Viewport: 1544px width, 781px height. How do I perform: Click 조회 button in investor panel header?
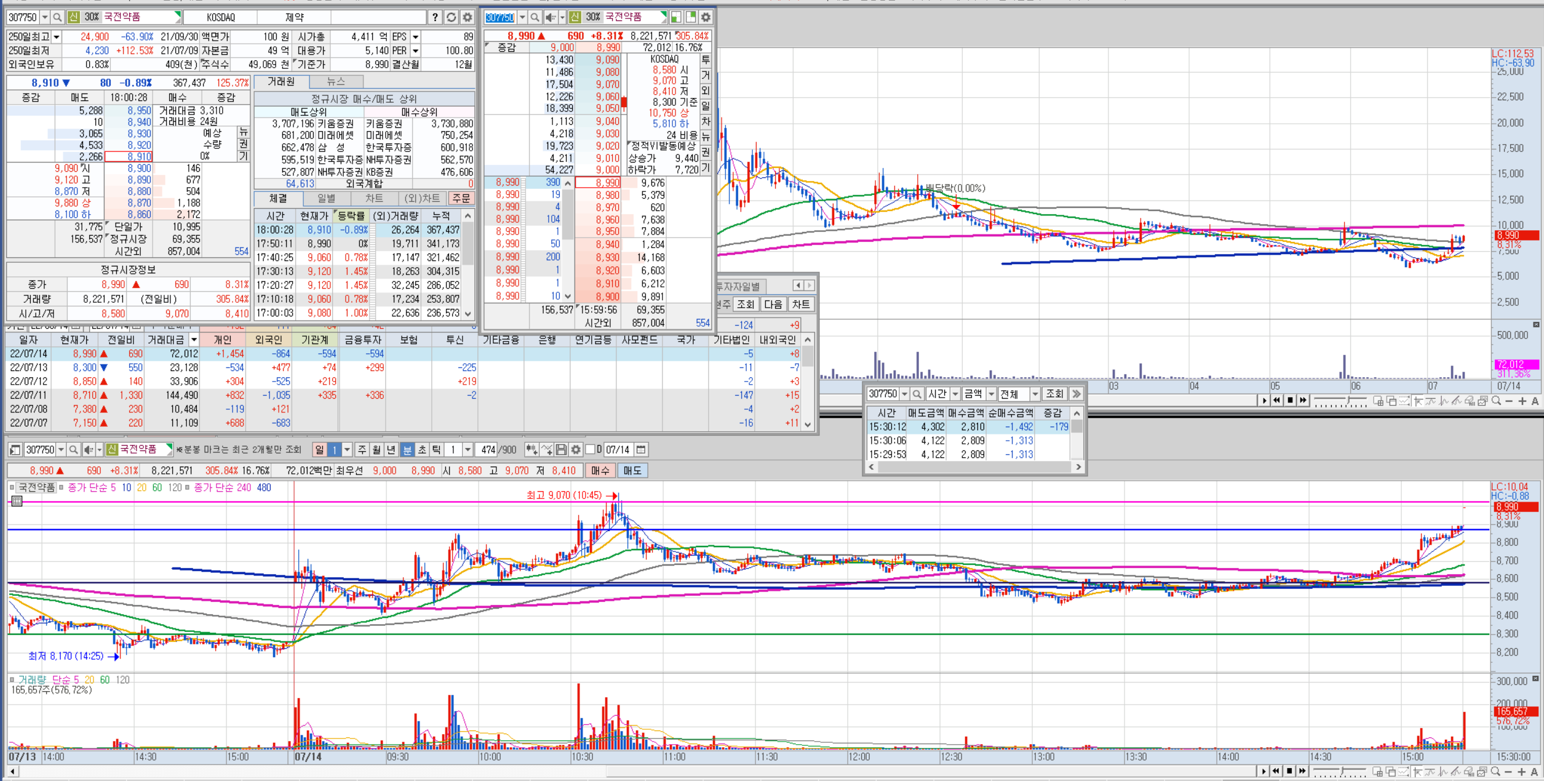746,304
